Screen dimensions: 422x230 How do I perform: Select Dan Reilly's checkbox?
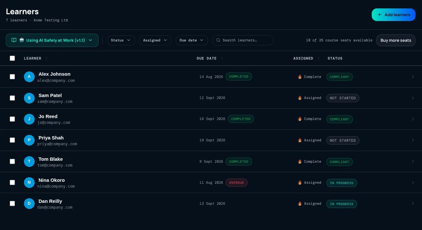tap(12, 203)
